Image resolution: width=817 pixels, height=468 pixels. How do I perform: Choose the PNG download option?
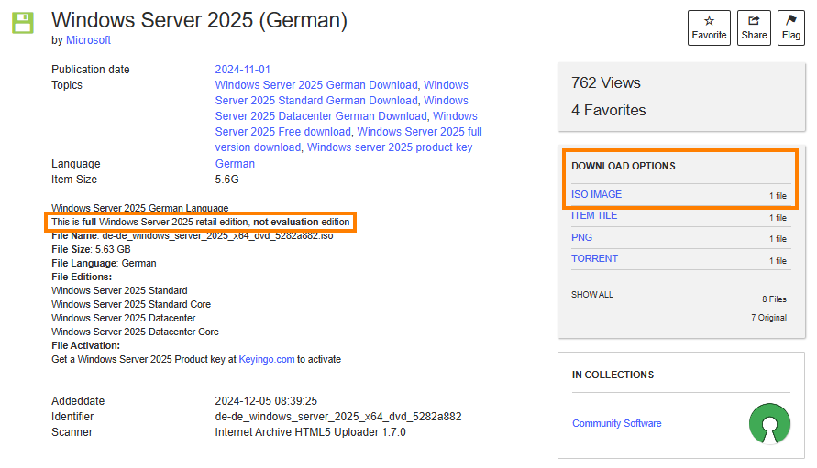(x=581, y=237)
